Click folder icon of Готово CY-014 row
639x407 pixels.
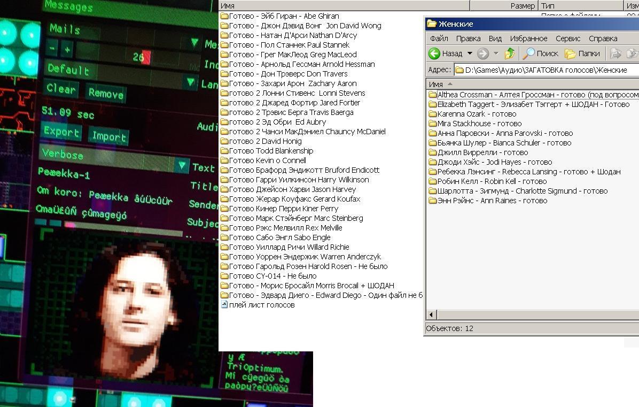click(x=224, y=276)
